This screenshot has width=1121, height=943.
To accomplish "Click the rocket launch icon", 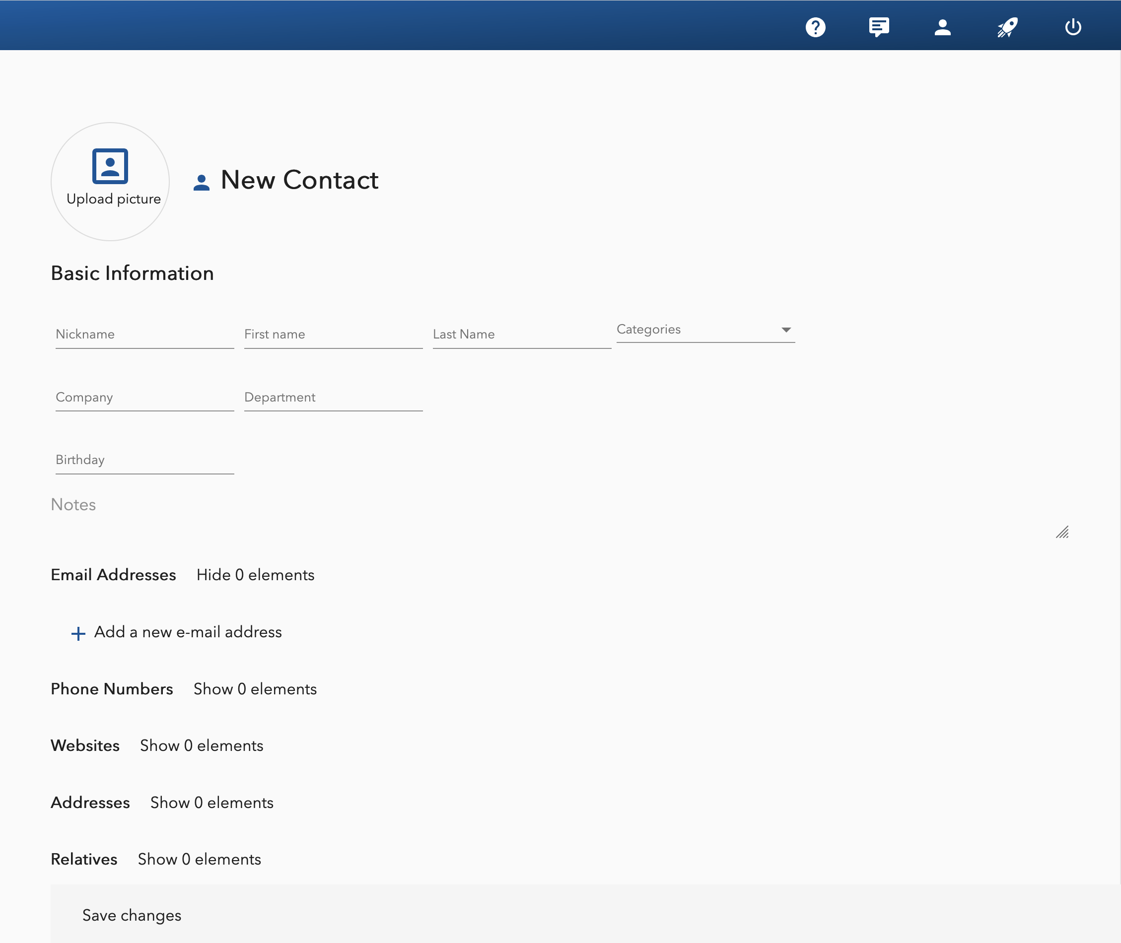I will point(1007,27).
